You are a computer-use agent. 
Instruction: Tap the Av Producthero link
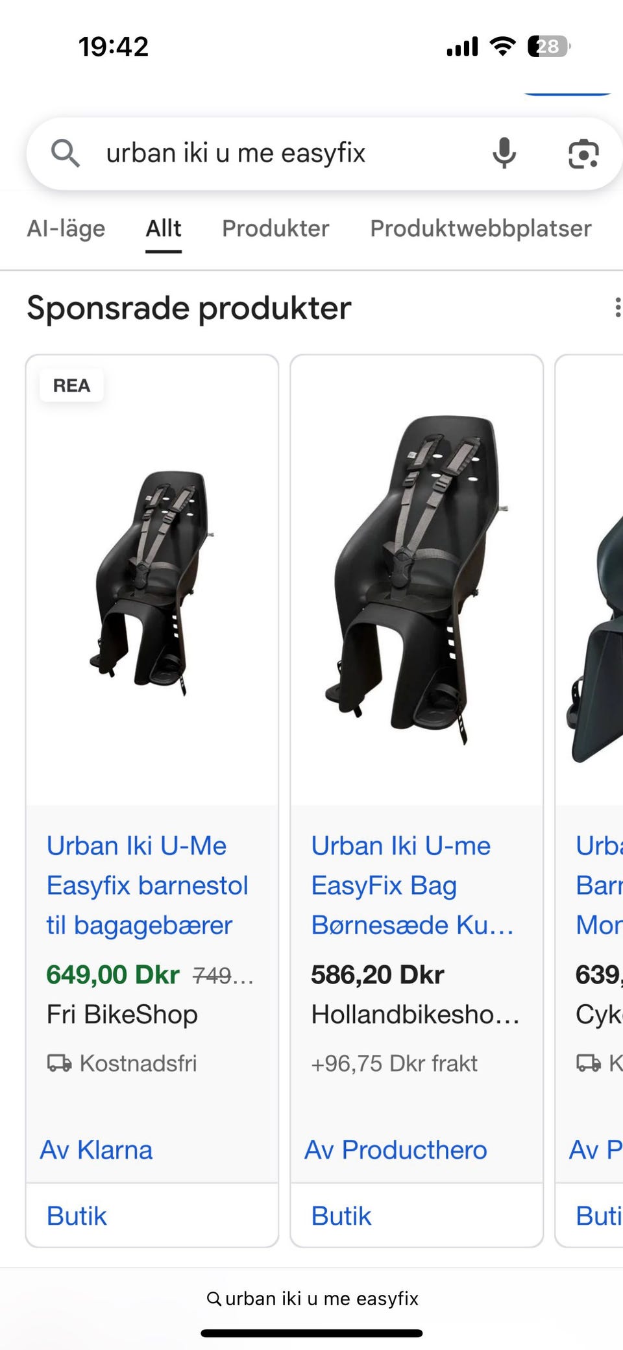click(x=396, y=1150)
